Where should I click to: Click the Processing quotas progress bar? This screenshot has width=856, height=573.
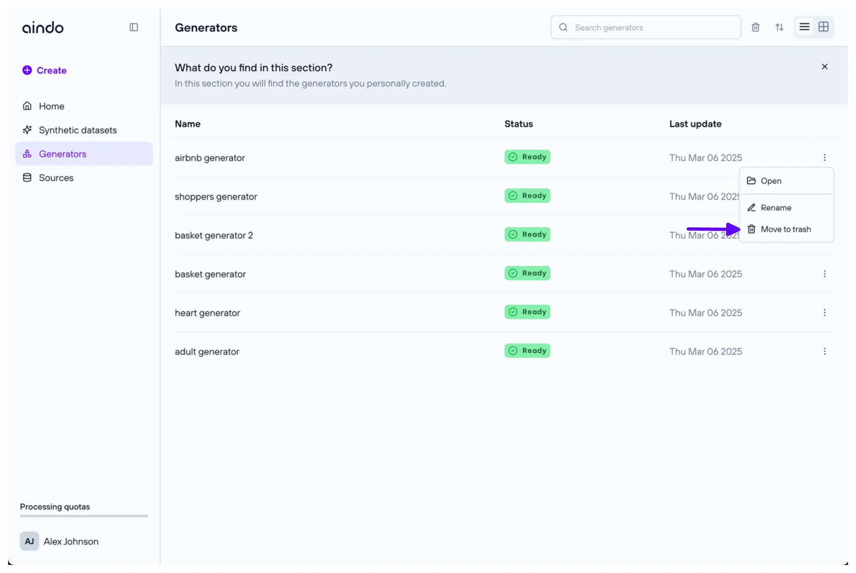click(x=84, y=516)
